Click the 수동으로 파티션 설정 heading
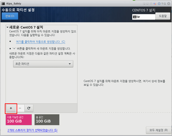The width and height of the screenshot is (172, 136). click(18, 10)
